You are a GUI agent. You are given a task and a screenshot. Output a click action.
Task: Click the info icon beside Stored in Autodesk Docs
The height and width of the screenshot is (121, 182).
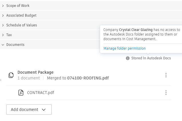pos(128,58)
